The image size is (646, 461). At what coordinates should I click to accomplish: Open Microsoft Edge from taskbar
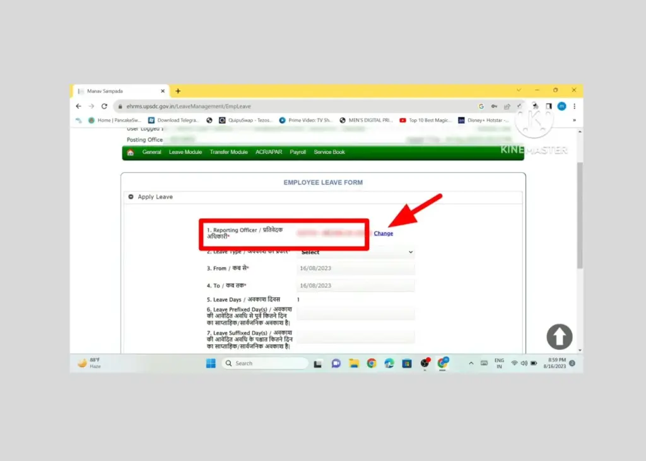(x=389, y=363)
